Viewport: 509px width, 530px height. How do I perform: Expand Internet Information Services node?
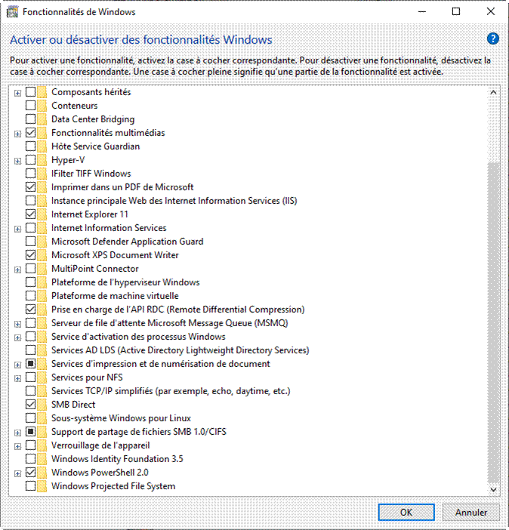(17, 228)
